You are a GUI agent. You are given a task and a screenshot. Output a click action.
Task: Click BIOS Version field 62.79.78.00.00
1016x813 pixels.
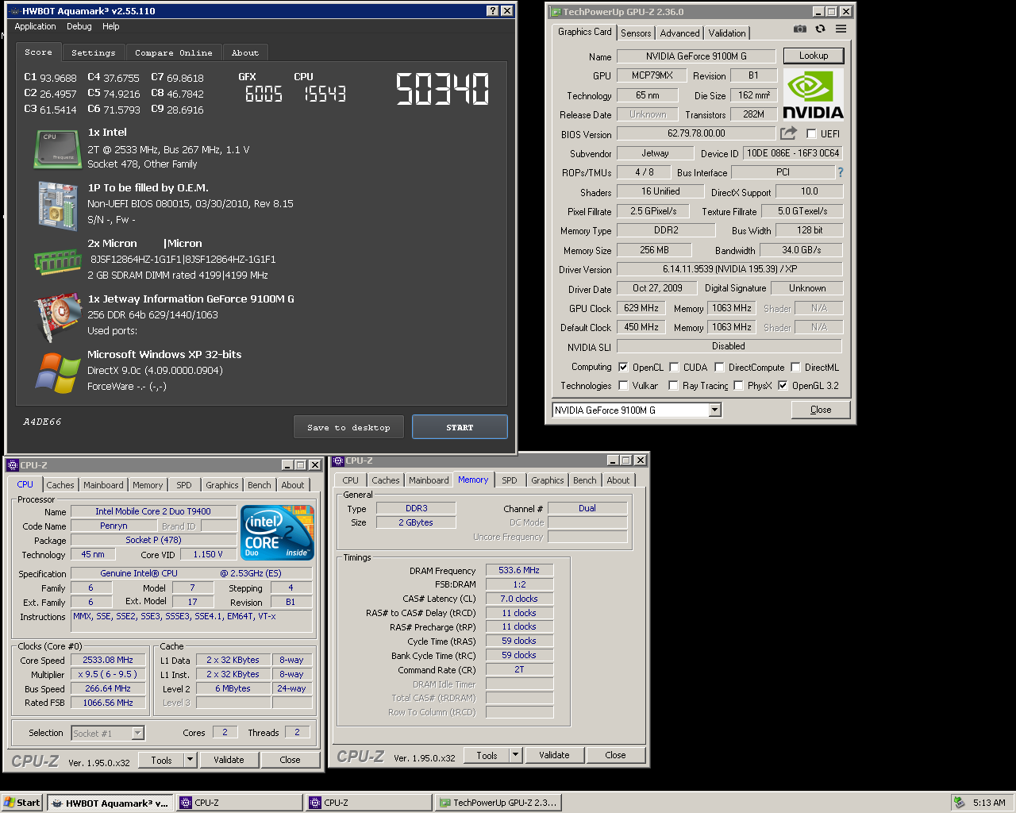coord(696,133)
